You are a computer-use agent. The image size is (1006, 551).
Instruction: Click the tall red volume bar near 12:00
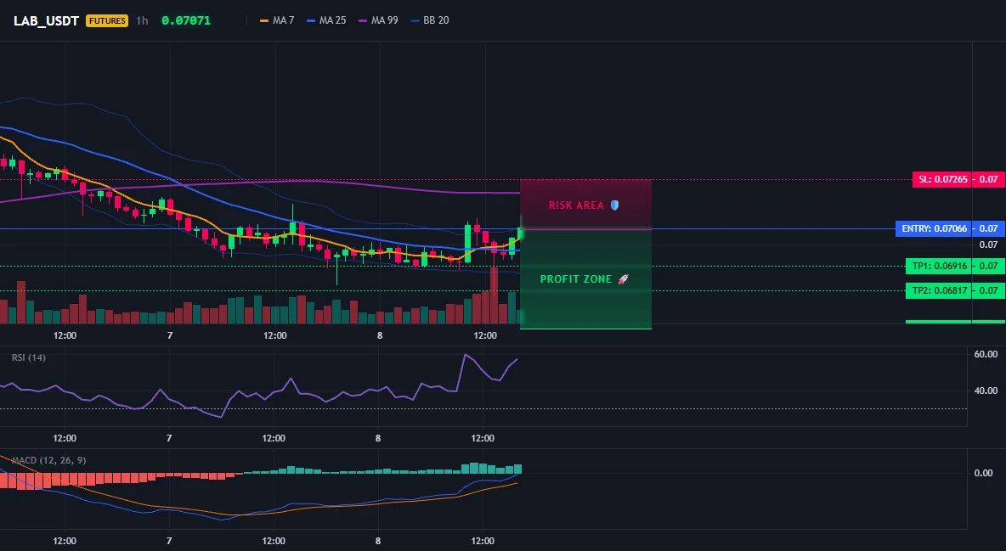pos(494,295)
